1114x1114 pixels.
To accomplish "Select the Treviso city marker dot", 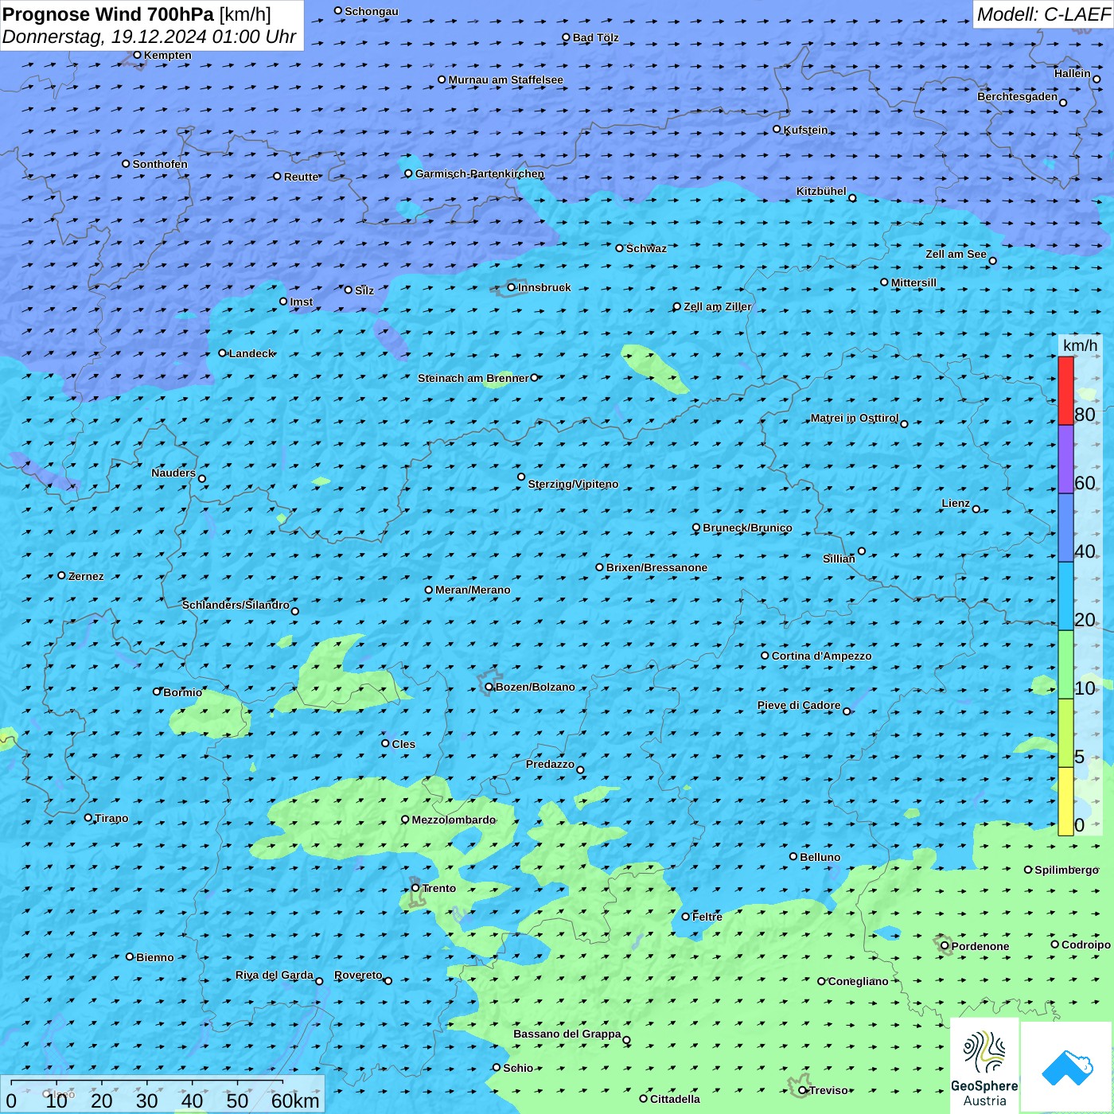I will 803,1090.
